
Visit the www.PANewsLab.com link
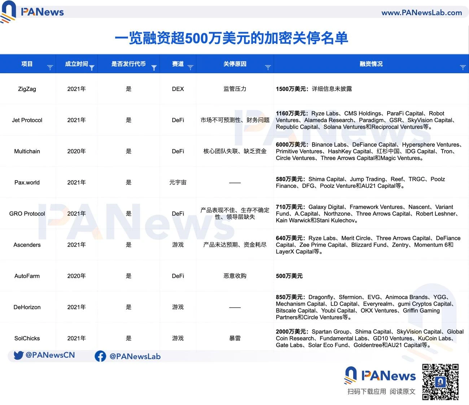(423, 12)
